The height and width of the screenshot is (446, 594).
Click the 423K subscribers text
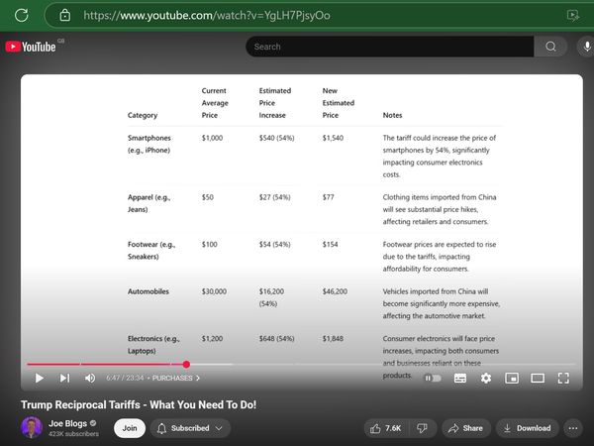[73, 434]
